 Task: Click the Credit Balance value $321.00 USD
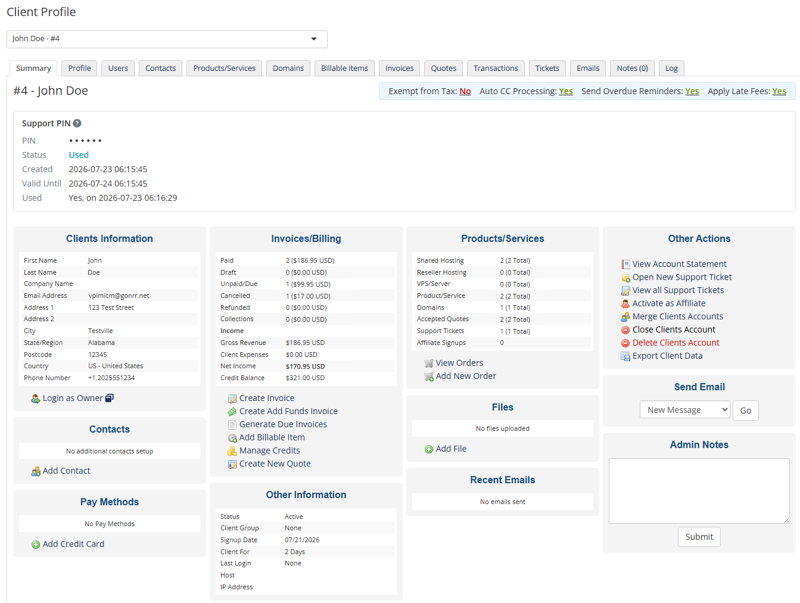point(305,378)
